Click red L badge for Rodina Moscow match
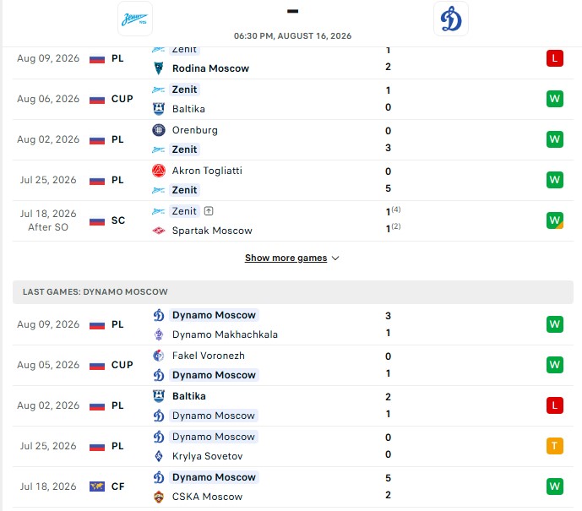582x511 pixels. (554, 58)
